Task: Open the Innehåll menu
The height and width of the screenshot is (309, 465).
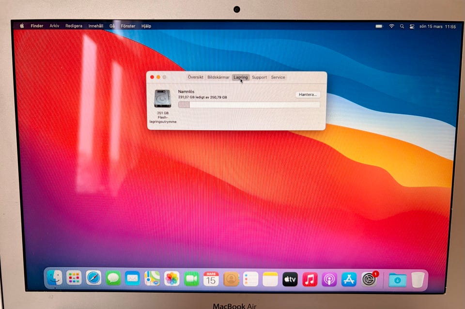Action: click(96, 26)
